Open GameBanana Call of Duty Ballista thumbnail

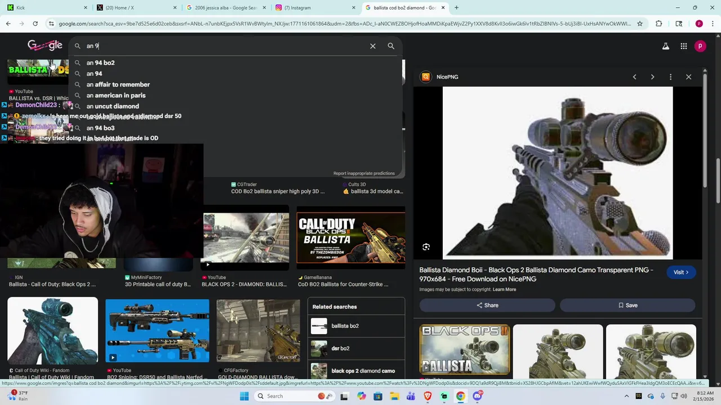[351, 238]
